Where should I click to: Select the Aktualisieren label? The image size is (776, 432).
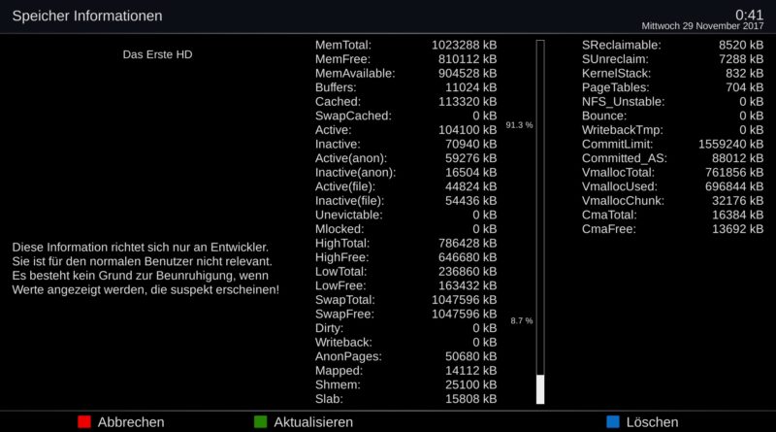(313, 422)
